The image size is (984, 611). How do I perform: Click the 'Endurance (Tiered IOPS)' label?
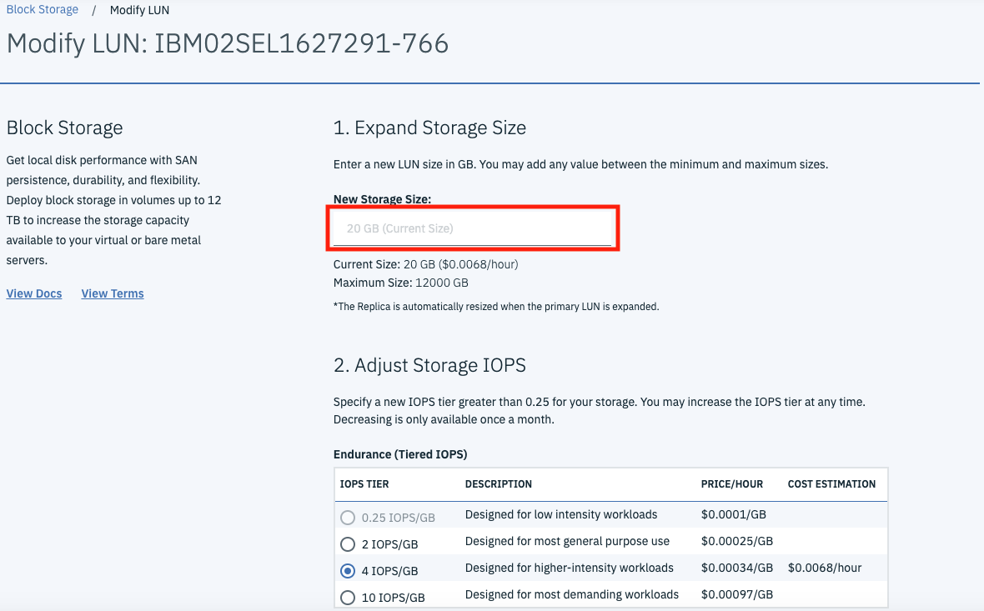(x=400, y=454)
